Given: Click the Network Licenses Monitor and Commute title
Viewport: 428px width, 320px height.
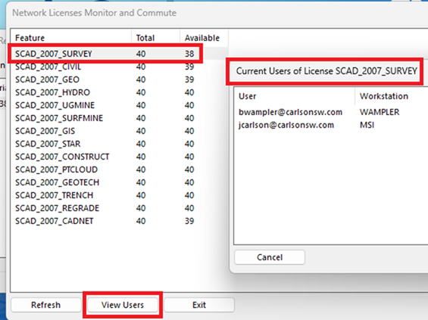Looking at the screenshot, I should point(95,13).
